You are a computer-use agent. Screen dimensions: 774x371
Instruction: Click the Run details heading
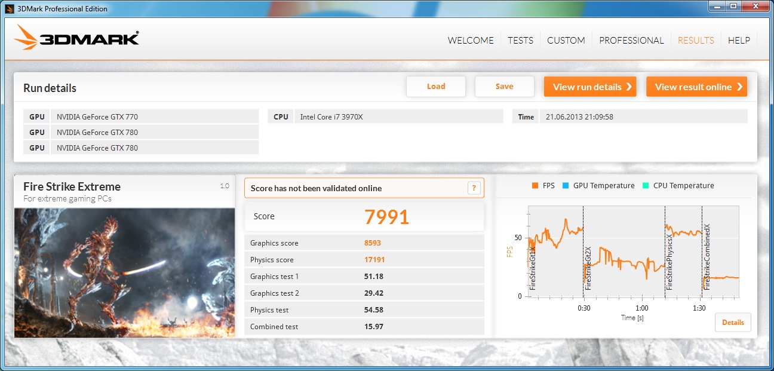[x=50, y=88]
